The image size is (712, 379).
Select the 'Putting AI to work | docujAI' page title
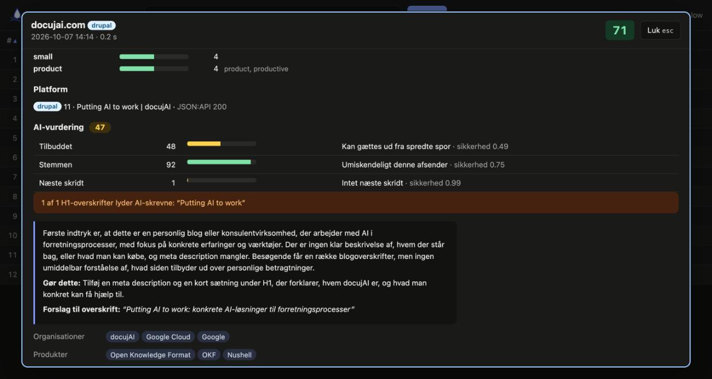[x=124, y=107]
